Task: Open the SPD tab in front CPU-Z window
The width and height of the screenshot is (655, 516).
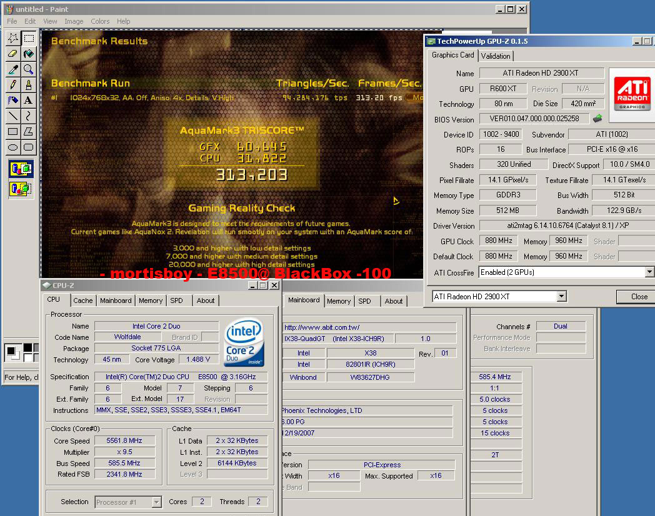Action: pos(177,300)
